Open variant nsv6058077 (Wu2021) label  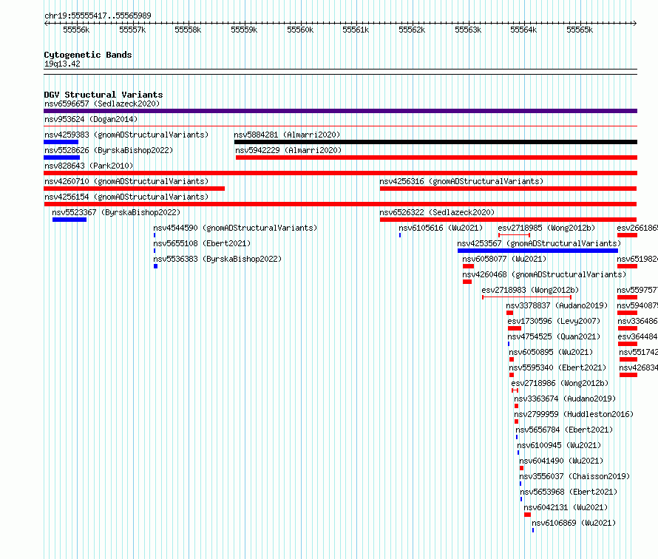(x=504, y=259)
